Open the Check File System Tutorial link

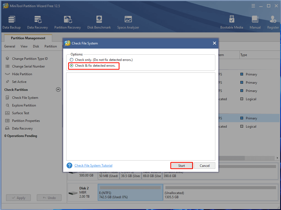[x=93, y=166]
